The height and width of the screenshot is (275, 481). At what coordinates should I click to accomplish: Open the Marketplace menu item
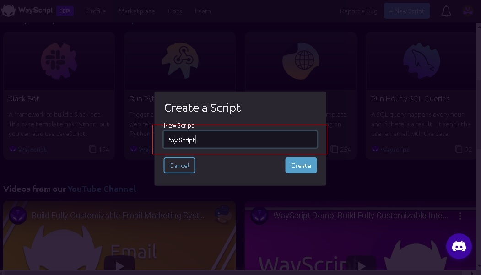(x=137, y=11)
